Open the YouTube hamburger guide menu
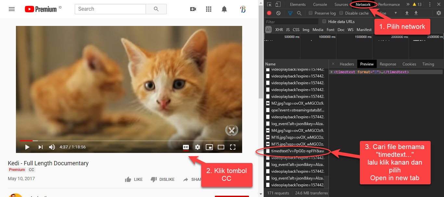Image resolution: width=444 pixels, height=197 pixels. (12, 9)
